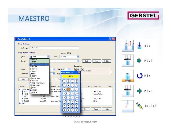Click the WAIT clock icon in action list
Image resolution: width=171 pixels, height=132 pixels.
click(31, 88)
